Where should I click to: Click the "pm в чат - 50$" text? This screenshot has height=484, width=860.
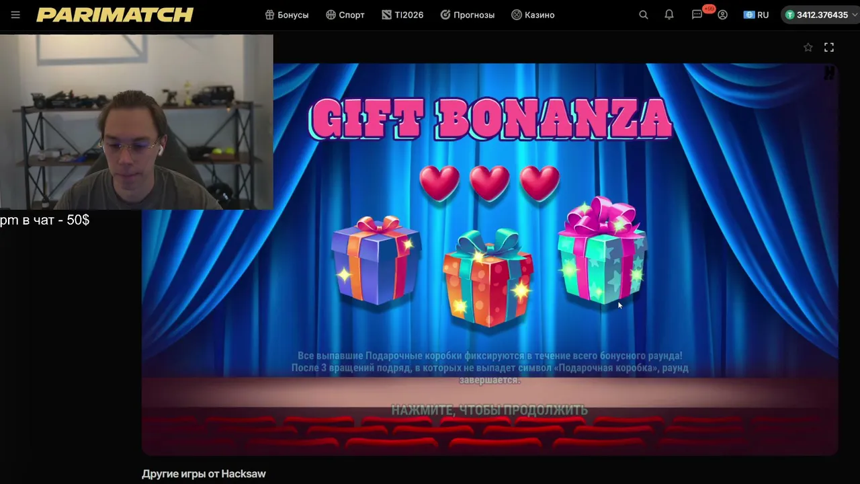point(45,220)
